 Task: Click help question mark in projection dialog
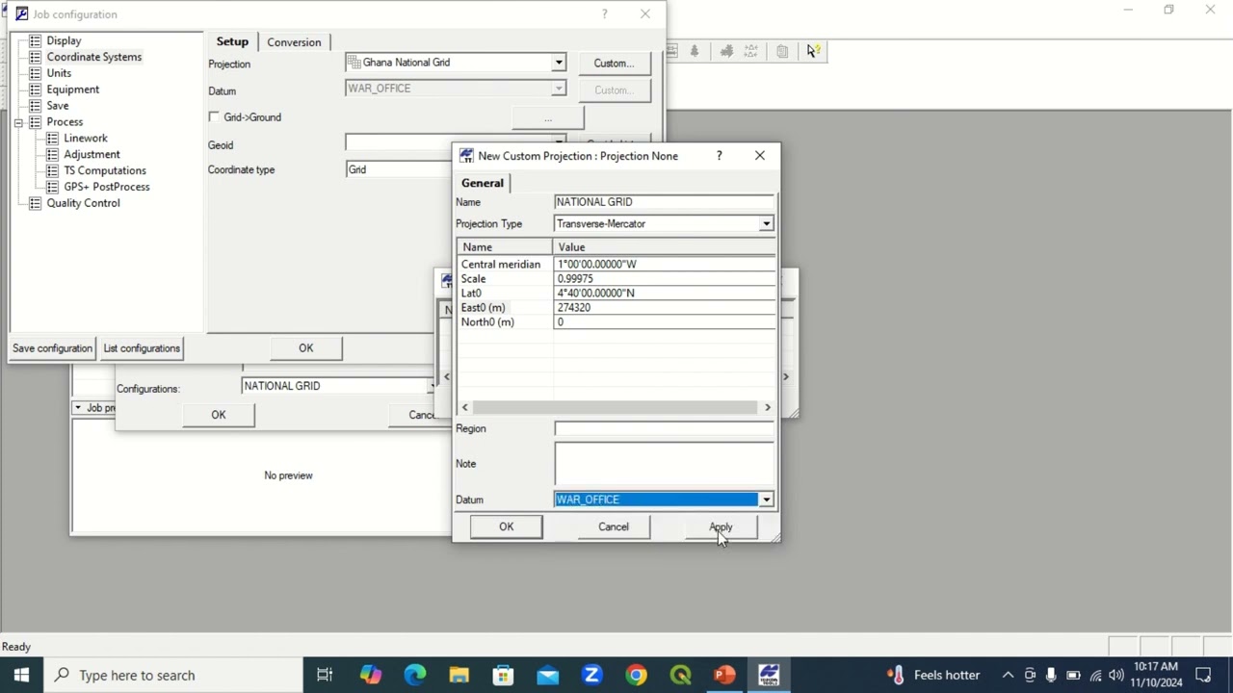tap(719, 155)
